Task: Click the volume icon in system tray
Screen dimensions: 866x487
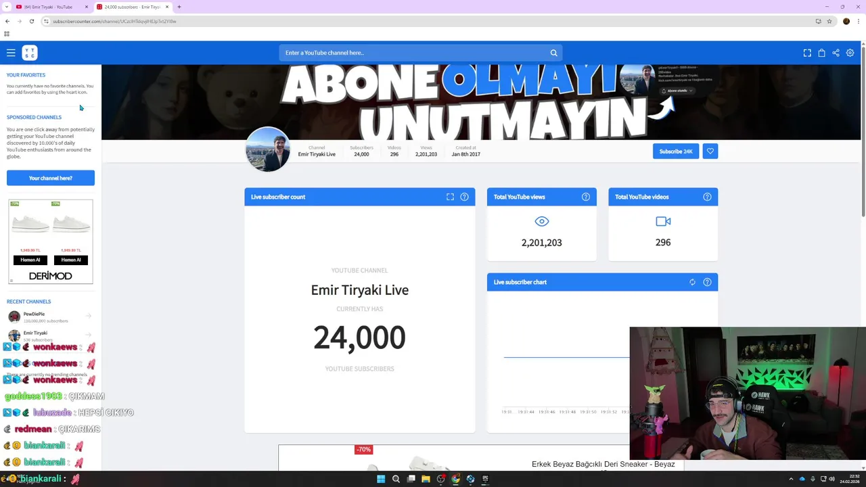Action: (x=831, y=479)
